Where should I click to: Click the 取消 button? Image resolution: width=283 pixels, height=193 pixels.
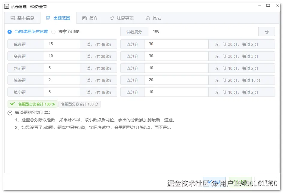coord(266,182)
